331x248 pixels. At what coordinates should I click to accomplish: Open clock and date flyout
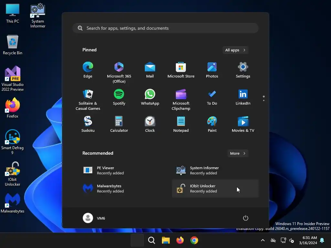click(x=308, y=240)
